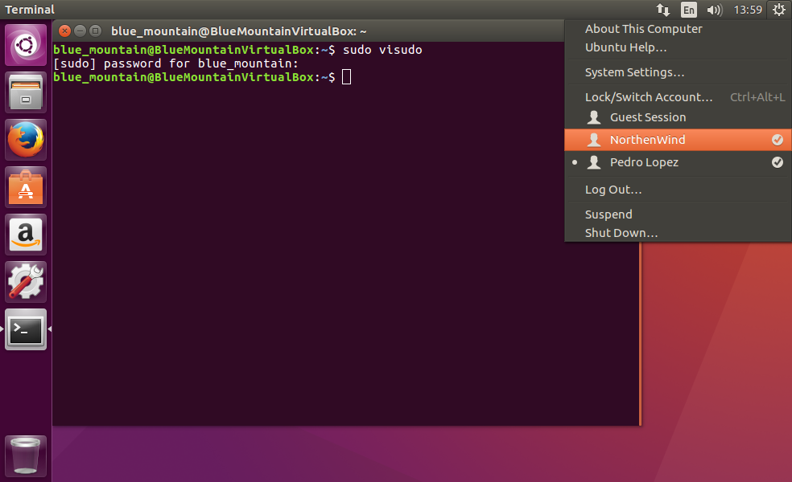Click Log Out… in session menu
The width and height of the screenshot is (792, 482).
[x=613, y=190]
